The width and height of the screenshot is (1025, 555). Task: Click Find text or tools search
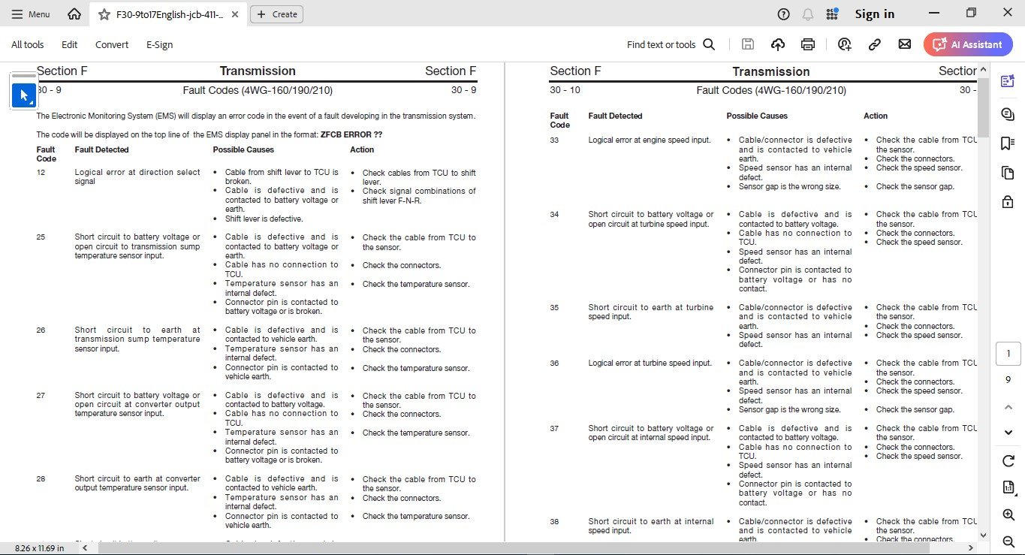671,44
